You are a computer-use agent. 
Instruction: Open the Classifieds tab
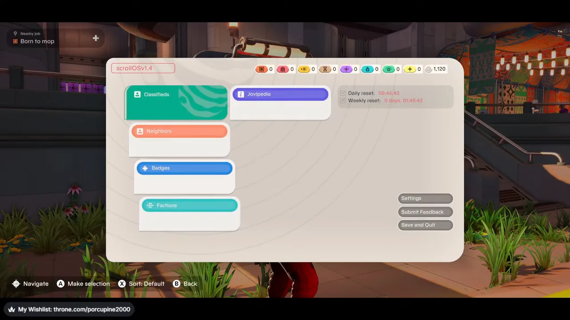[176, 103]
